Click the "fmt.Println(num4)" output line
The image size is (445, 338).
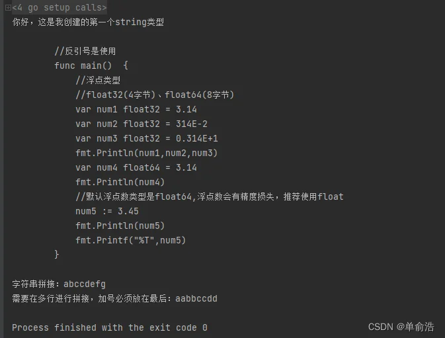tap(120, 182)
